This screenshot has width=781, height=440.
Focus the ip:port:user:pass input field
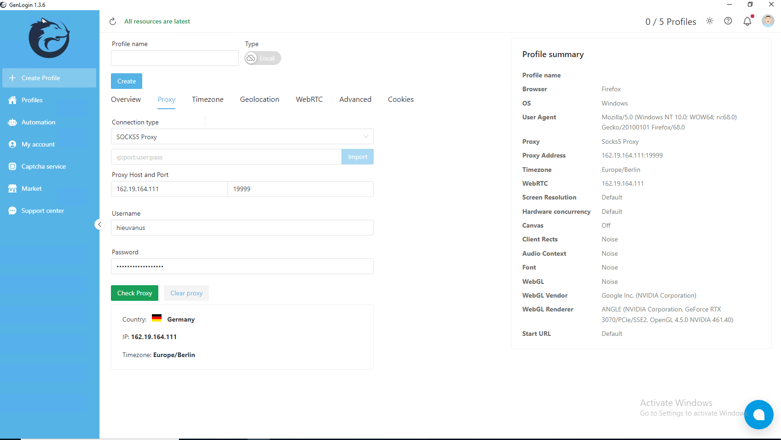tap(226, 157)
